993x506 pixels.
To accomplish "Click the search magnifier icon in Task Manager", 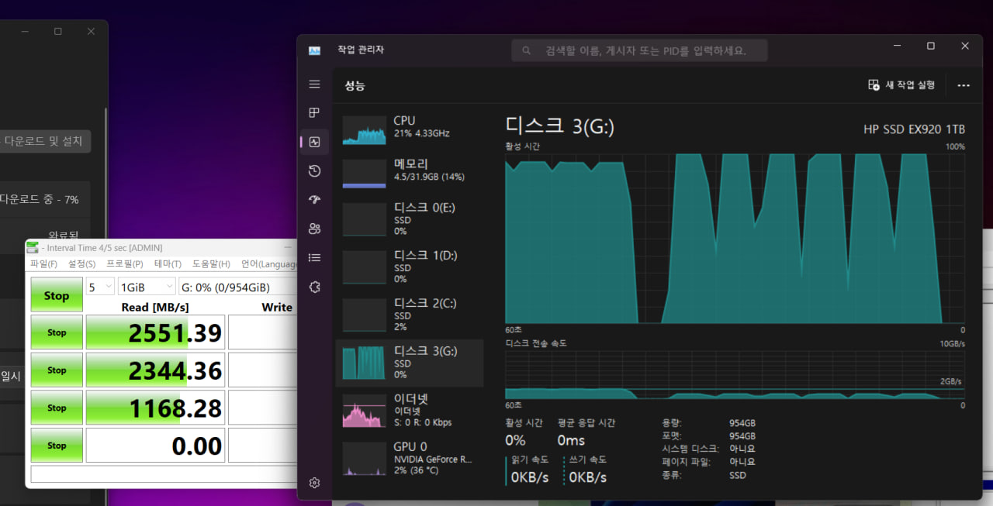I will click(x=526, y=50).
